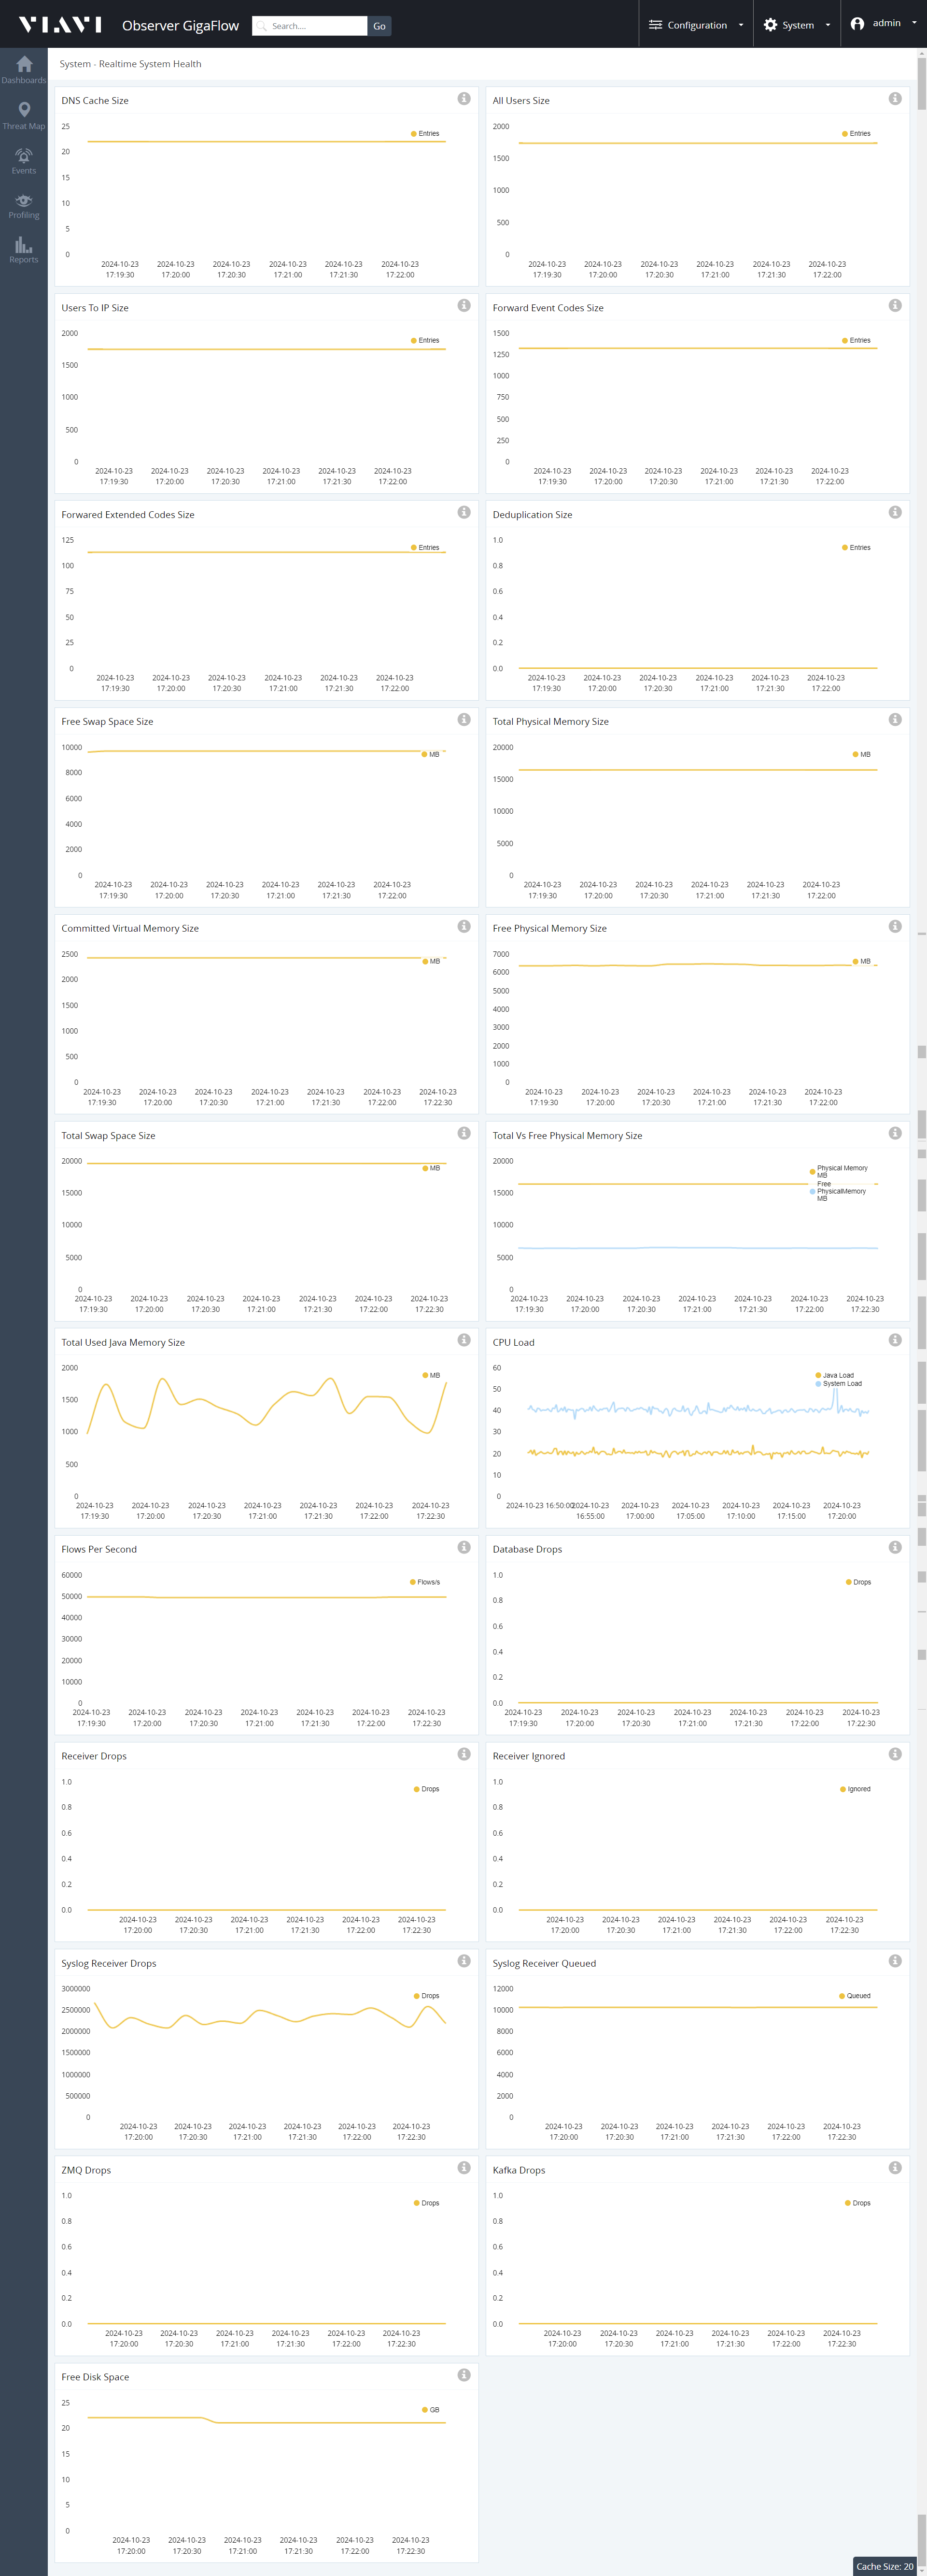Toggle Queued legend in Syslog Receiver Queued
The image size is (927, 2576).
(855, 1997)
